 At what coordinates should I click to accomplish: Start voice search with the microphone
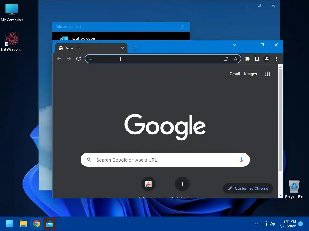pos(241,160)
